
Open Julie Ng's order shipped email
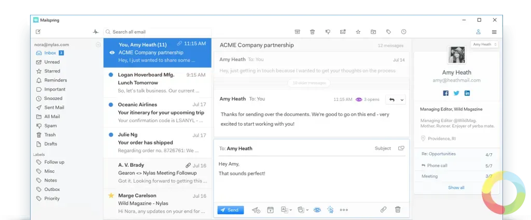[x=158, y=142]
